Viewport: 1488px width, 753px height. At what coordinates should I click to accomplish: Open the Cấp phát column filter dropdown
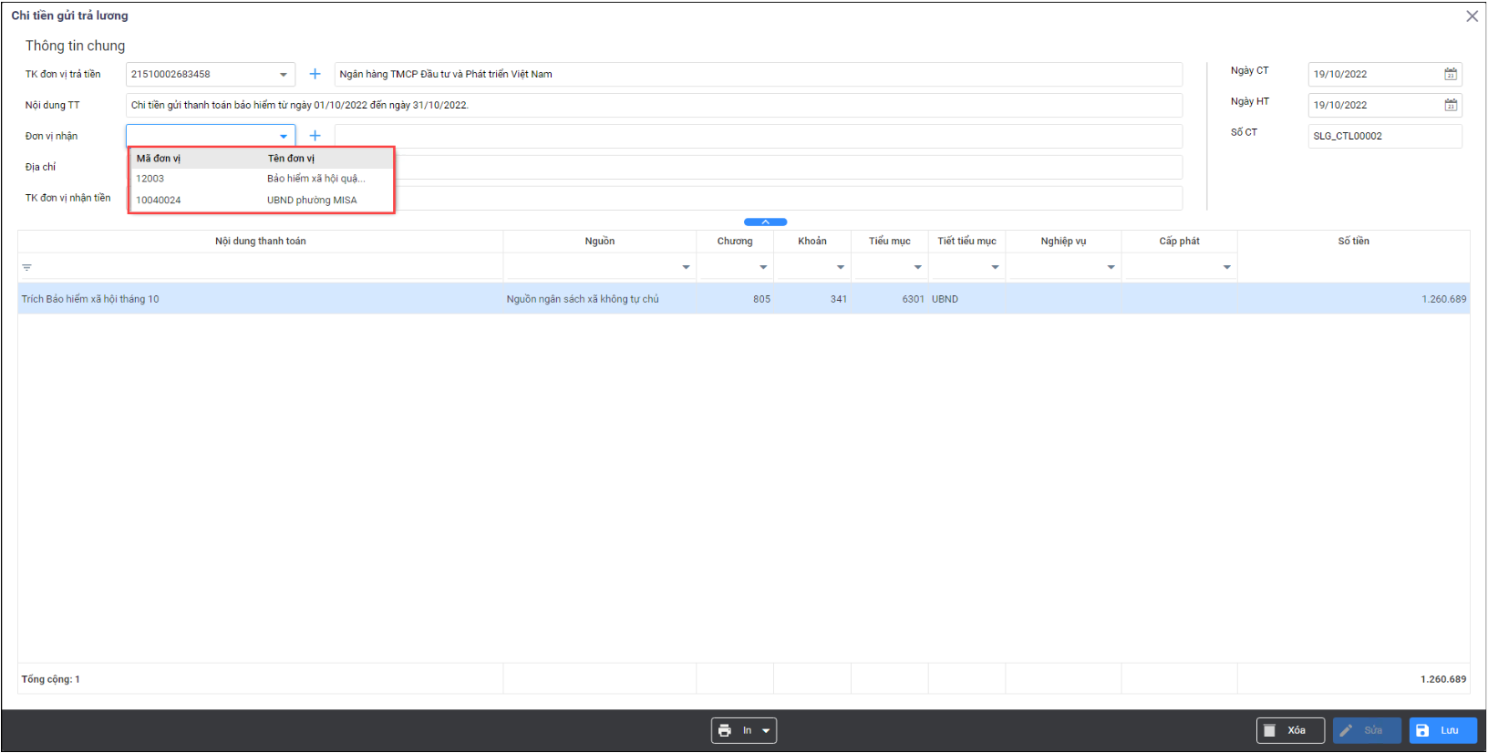1227,267
